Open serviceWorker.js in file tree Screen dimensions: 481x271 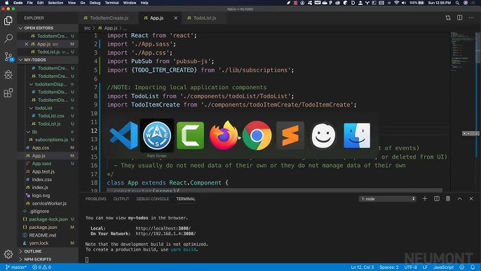point(49,204)
